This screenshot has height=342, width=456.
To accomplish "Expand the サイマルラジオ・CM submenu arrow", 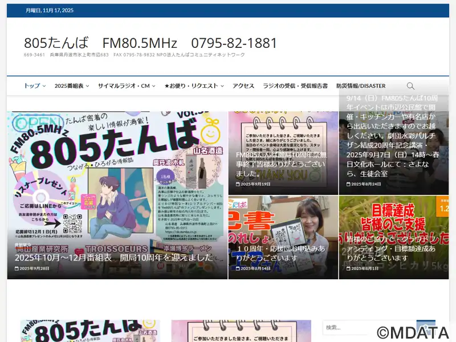I will point(153,86).
